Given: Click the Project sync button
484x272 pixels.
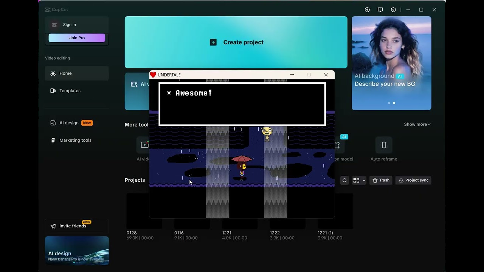Looking at the screenshot, I should click(413, 181).
